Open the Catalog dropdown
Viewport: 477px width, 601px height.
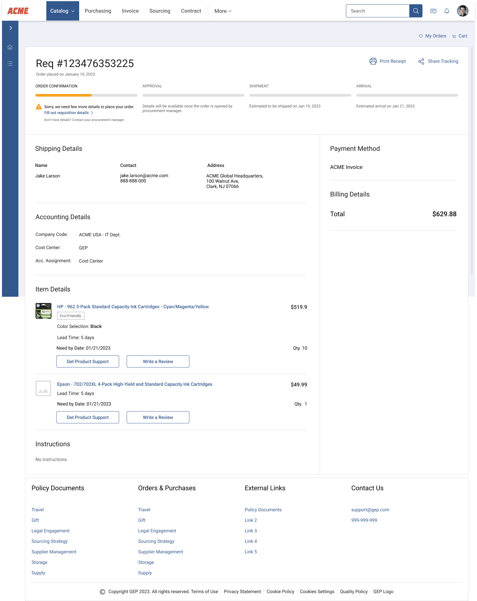[62, 11]
